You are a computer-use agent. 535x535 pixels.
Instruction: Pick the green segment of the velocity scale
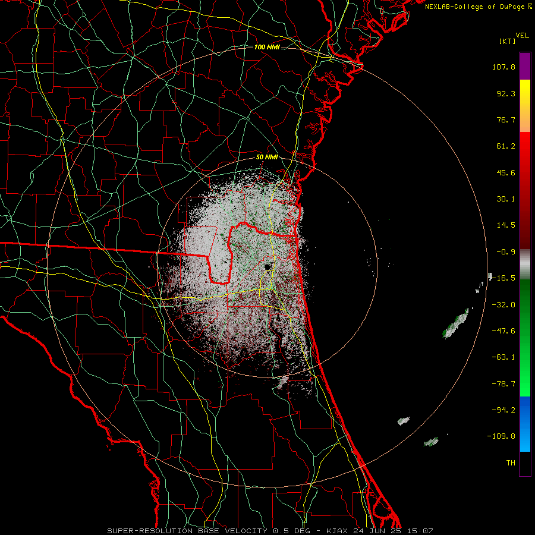525,338
